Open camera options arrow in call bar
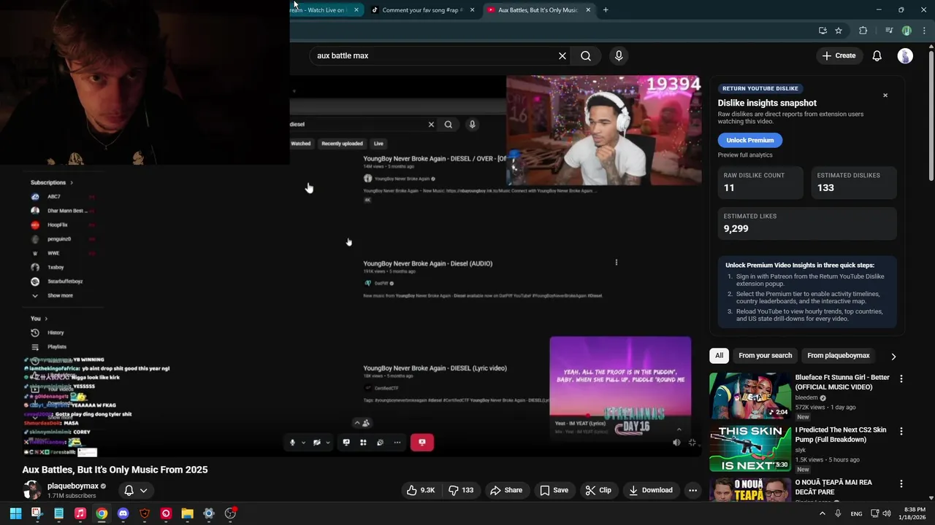 tap(327, 443)
